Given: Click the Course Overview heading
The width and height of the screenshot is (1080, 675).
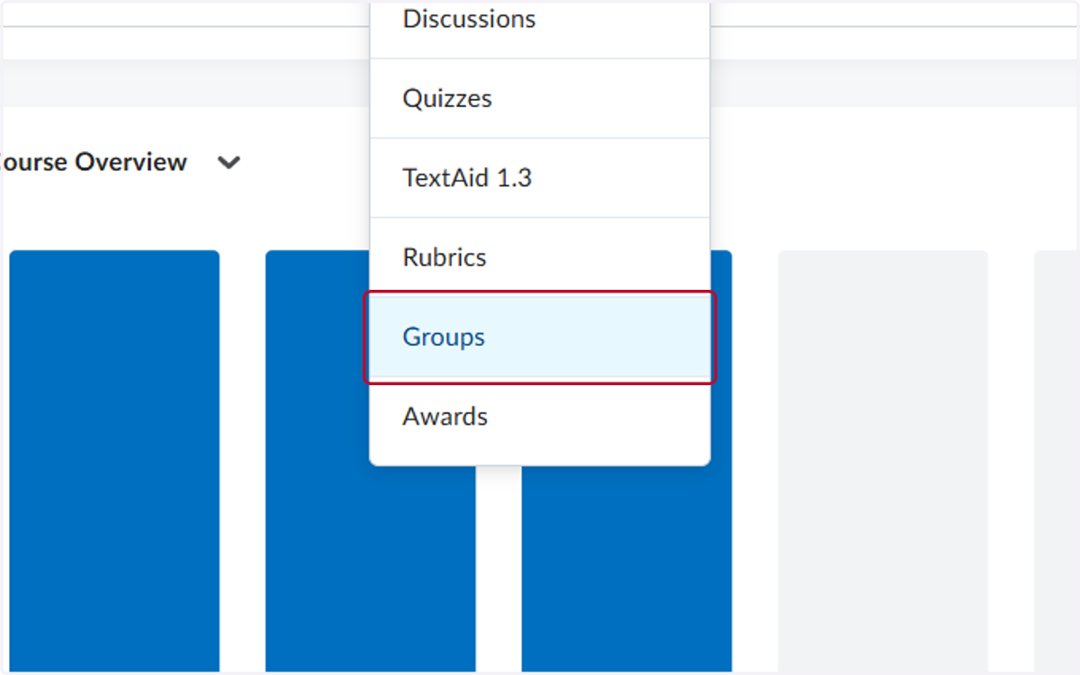Looking at the screenshot, I should pos(94,162).
